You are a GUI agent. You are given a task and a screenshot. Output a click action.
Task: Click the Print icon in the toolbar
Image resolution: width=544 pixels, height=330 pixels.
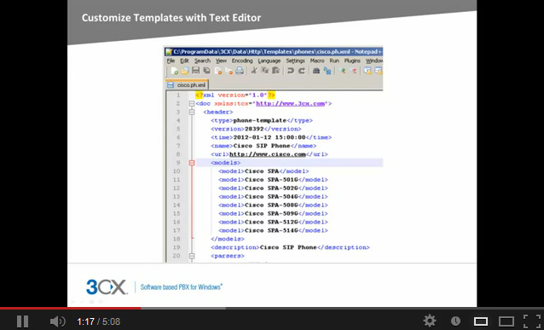coord(240,71)
